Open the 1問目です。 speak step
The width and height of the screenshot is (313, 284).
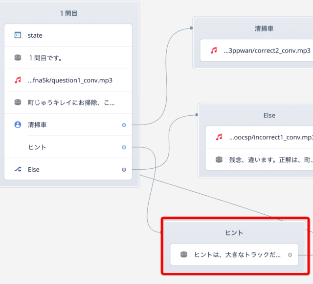(68, 58)
